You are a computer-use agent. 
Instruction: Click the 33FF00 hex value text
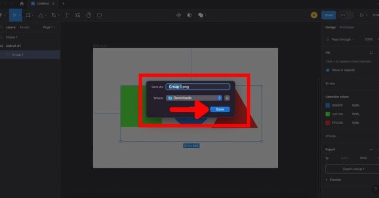(x=338, y=114)
